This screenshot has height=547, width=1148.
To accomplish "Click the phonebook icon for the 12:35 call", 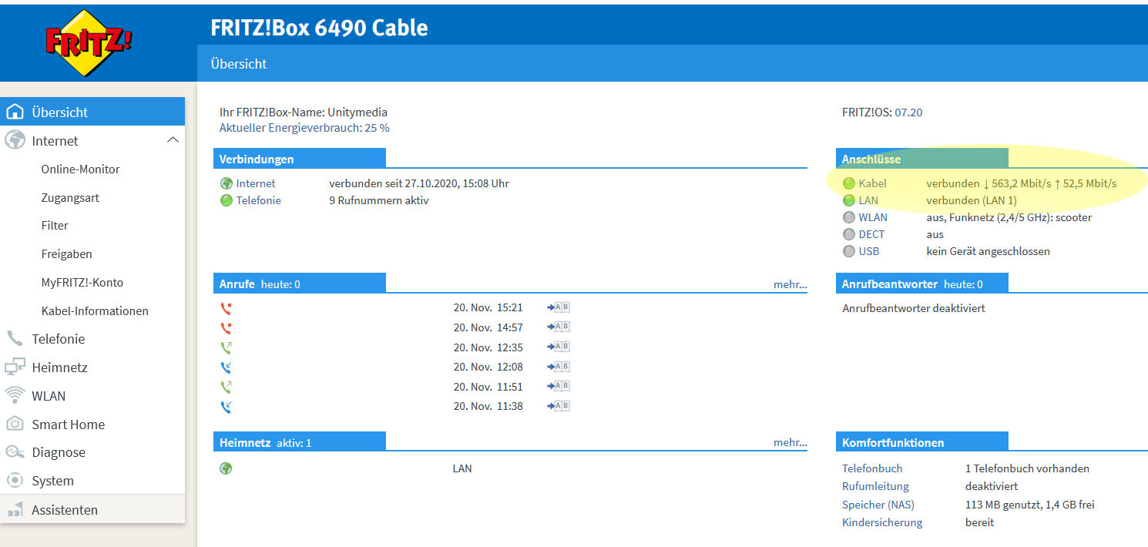I will pyautogui.click(x=559, y=347).
